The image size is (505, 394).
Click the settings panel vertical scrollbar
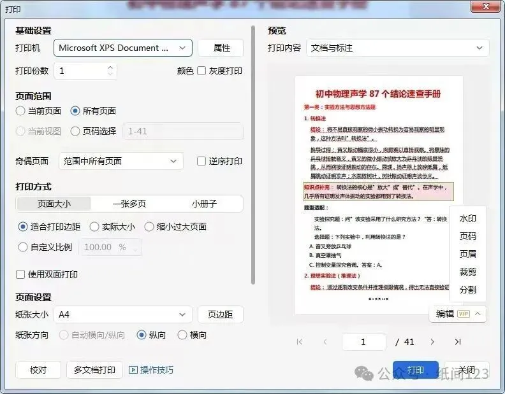pyautogui.click(x=253, y=155)
